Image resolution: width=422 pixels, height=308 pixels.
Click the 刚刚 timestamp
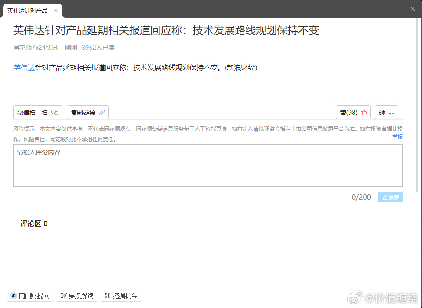pos(71,48)
